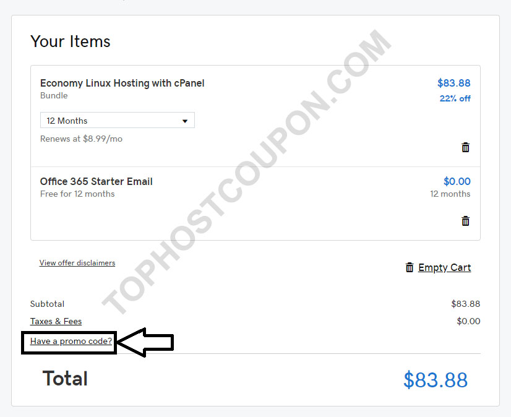Click the $83.88 hosting price

pos(453,83)
